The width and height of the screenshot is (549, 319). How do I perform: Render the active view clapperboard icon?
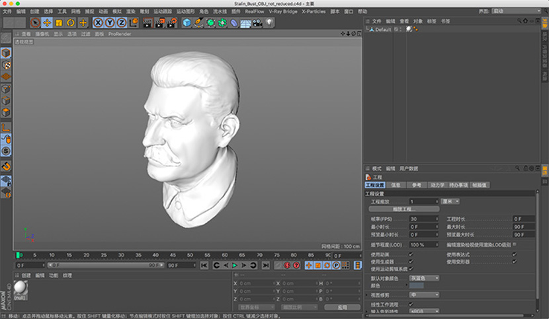point(148,23)
